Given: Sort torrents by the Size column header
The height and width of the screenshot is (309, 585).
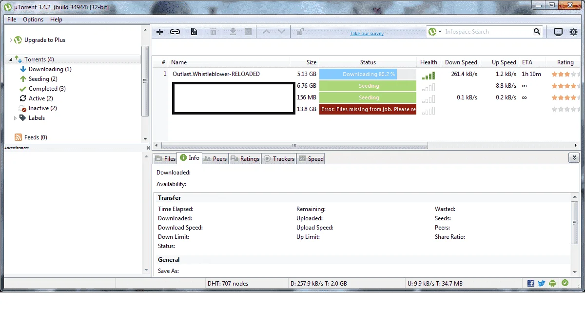Looking at the screenshot, I should 304,62.
